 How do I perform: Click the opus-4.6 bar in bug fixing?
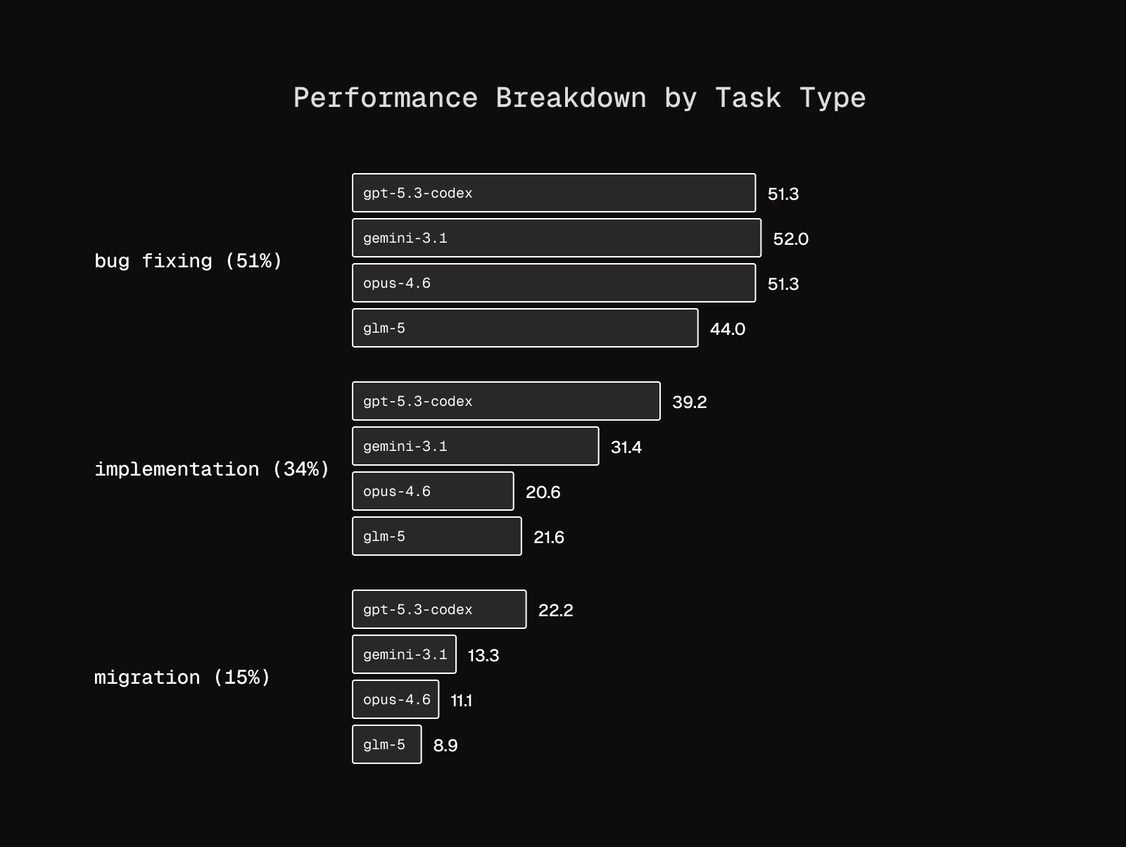[554, 283]
